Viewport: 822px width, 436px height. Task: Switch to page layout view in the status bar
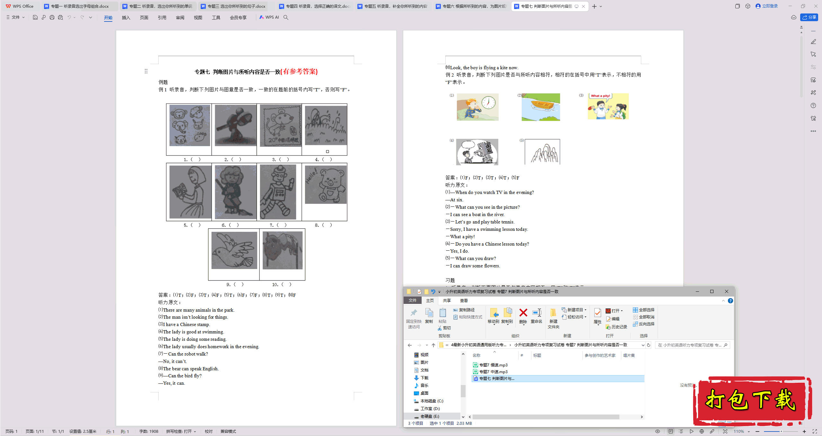670,431
